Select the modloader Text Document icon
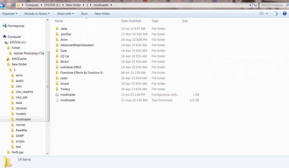This screenshot has height=168, width=289. pos(57,100)
